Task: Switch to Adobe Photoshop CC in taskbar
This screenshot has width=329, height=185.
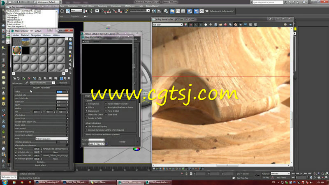Action: [x=48, y=182]
